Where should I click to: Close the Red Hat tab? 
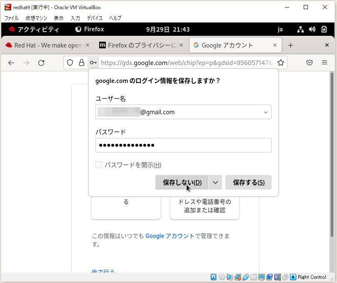pyautogui.click(x=87, y=45)
